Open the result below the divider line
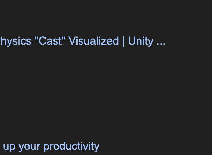 (51, 146)
